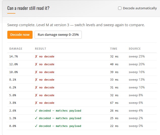Select the DAMAGE column header

click(16, 49)
